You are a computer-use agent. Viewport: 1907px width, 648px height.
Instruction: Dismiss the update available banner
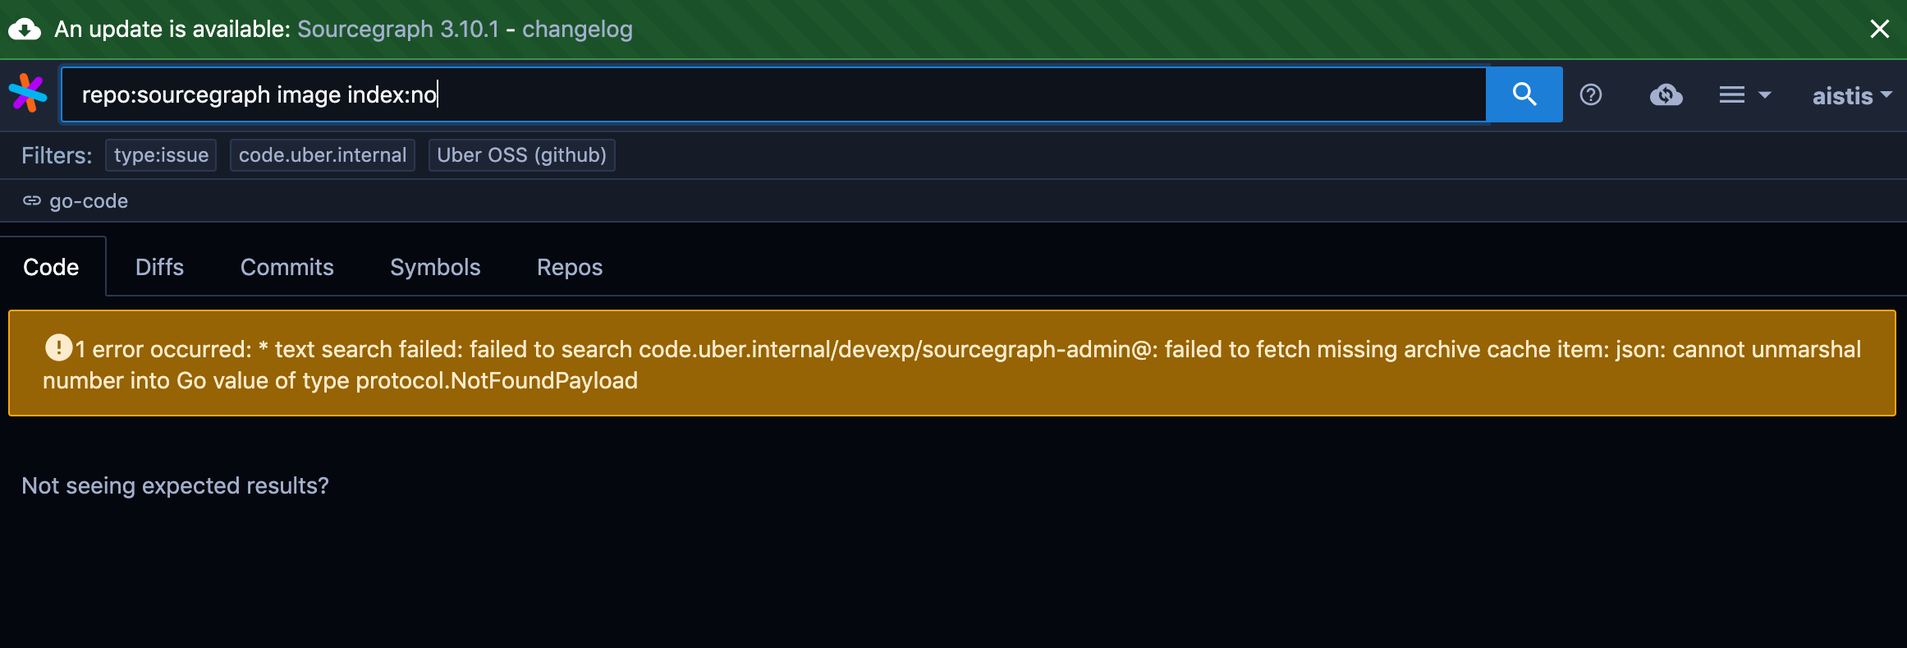click(x=1879, y=29)
